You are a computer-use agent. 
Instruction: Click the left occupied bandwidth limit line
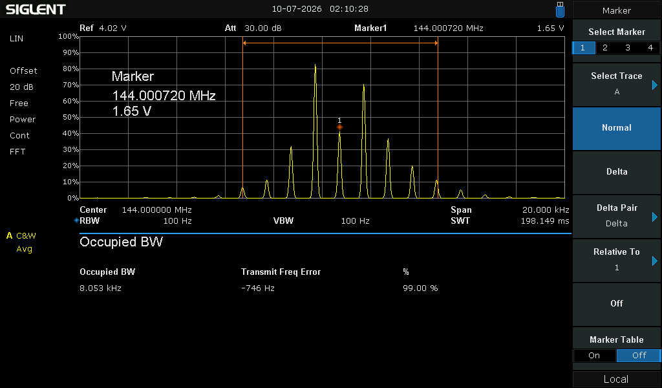pos(243,118)
